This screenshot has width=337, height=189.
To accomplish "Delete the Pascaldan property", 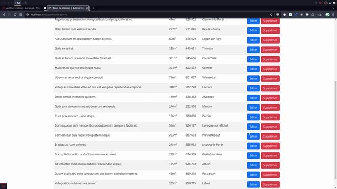I will [x=270, y=175].
